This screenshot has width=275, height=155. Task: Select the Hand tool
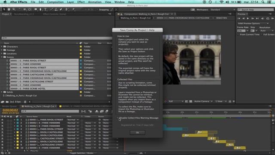(x=9, y=9)
